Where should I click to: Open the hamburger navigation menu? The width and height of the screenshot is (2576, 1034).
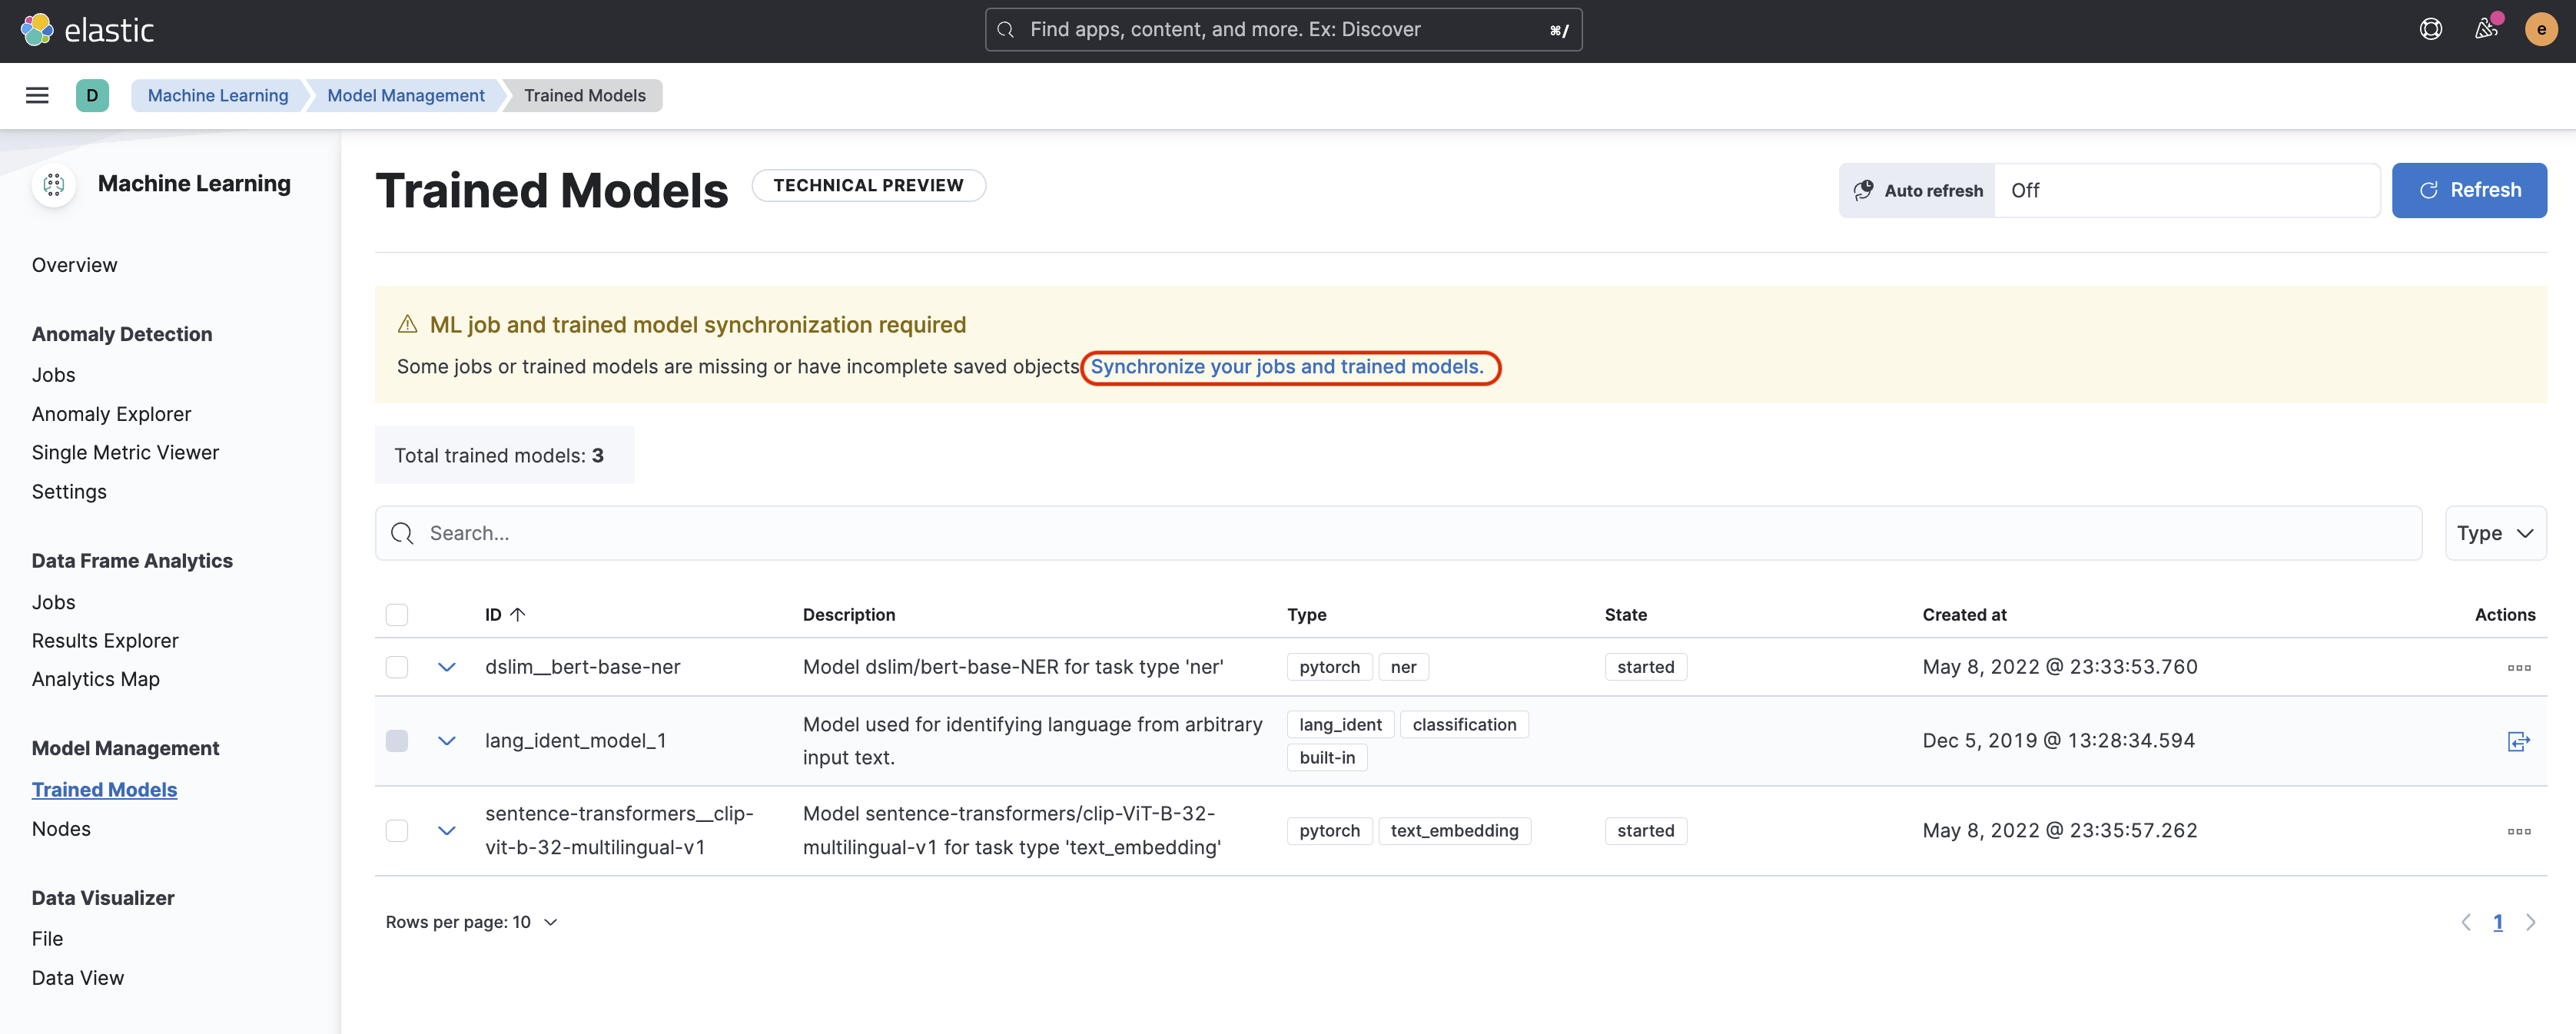tap(37, 95)
